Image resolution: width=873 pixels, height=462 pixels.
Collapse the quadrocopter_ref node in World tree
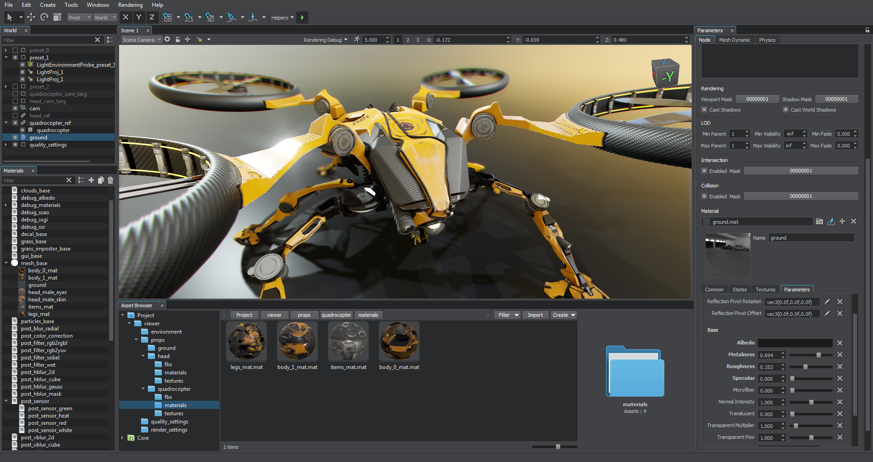tap(6, 123)
